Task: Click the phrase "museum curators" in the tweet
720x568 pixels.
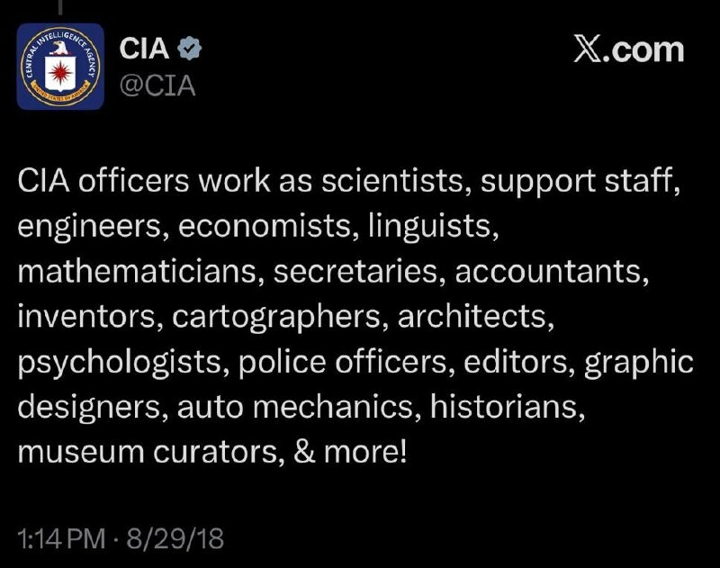Action: pyautogui.click(x=146, y=453)
